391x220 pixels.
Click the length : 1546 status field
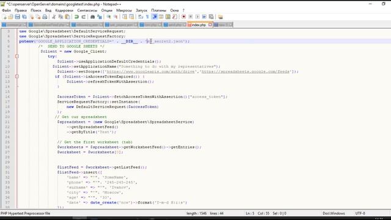[x=196, y=213]
